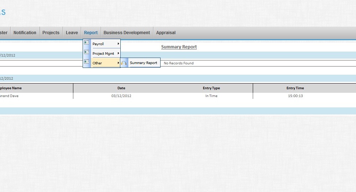Expand the Other submenu arrow
Screen dimensions: 356x192
[118, 63]
